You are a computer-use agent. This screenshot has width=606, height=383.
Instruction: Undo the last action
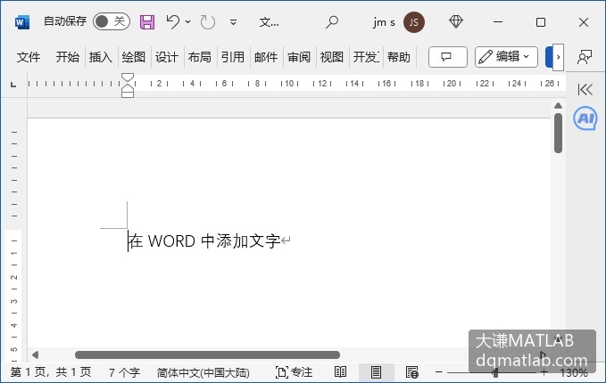(173, 21)
